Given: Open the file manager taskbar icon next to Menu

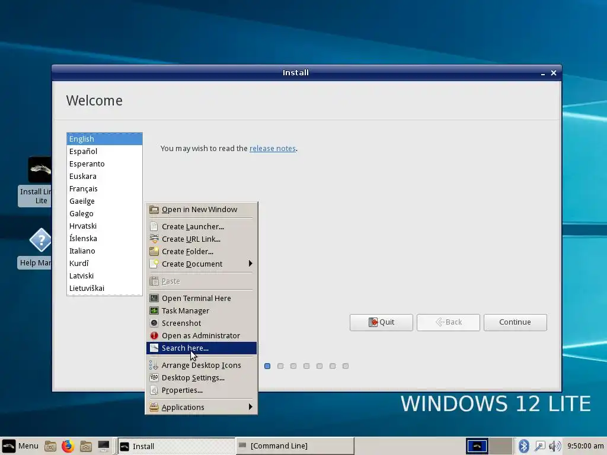Looking at the screenshot, I should coord(50,446).
